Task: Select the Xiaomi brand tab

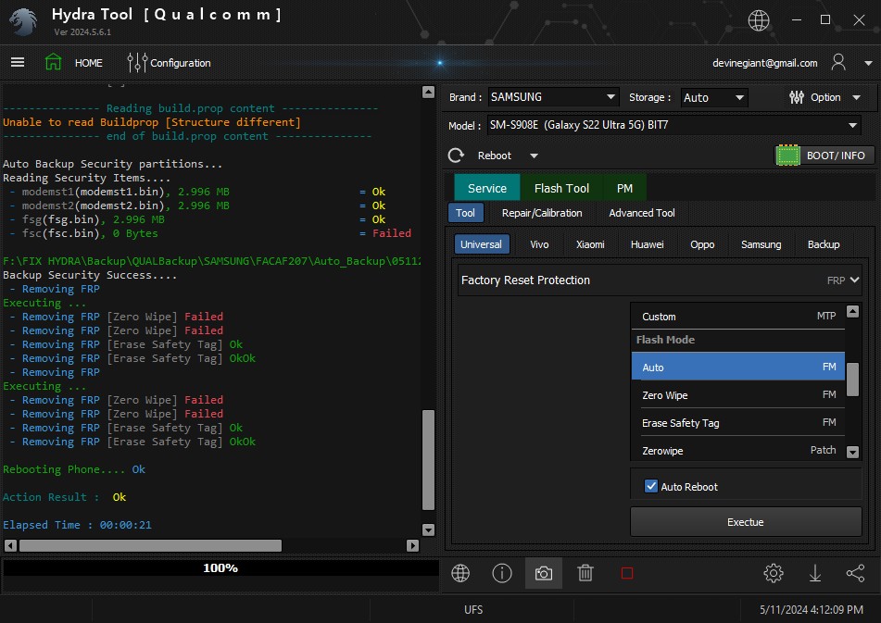Action: coord(590,244)
